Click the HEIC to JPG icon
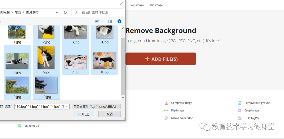Image resolution: width=284 pixels, height=139 pixels. [240, 118]
